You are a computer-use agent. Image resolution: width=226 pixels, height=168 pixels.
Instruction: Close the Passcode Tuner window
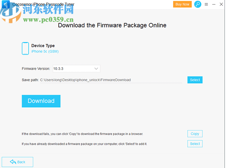(x=221, y=4)
